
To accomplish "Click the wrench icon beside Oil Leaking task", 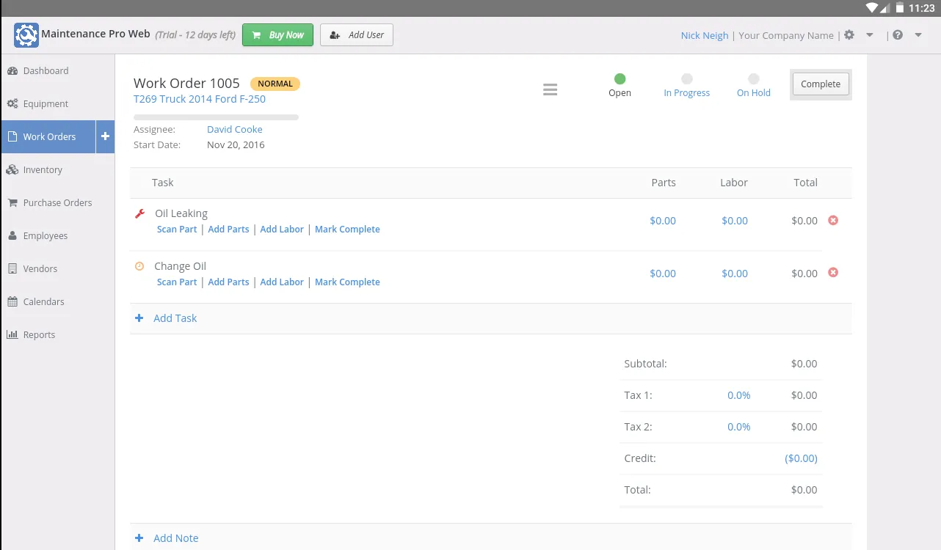I will (139, 213).
